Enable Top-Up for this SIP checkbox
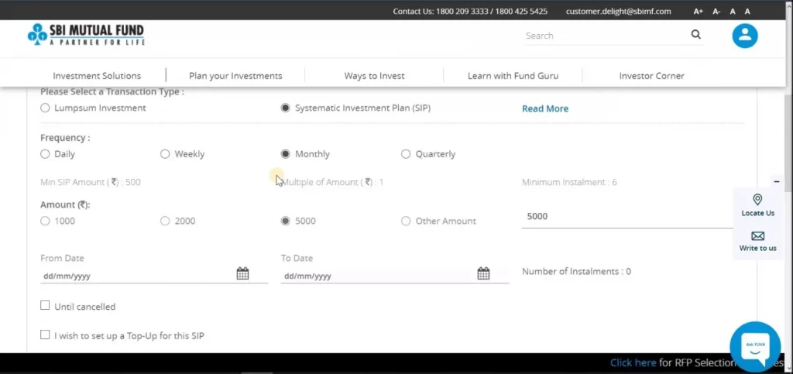Viewport: 793px width, 374px height. pos(45,335)
